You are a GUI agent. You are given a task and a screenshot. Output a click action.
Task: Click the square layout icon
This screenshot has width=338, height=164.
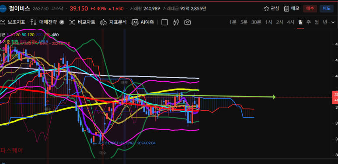point(165,22)
